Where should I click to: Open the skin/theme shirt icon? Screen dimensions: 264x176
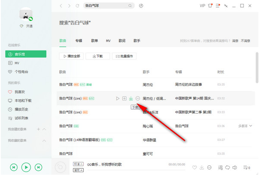point(210,6)
